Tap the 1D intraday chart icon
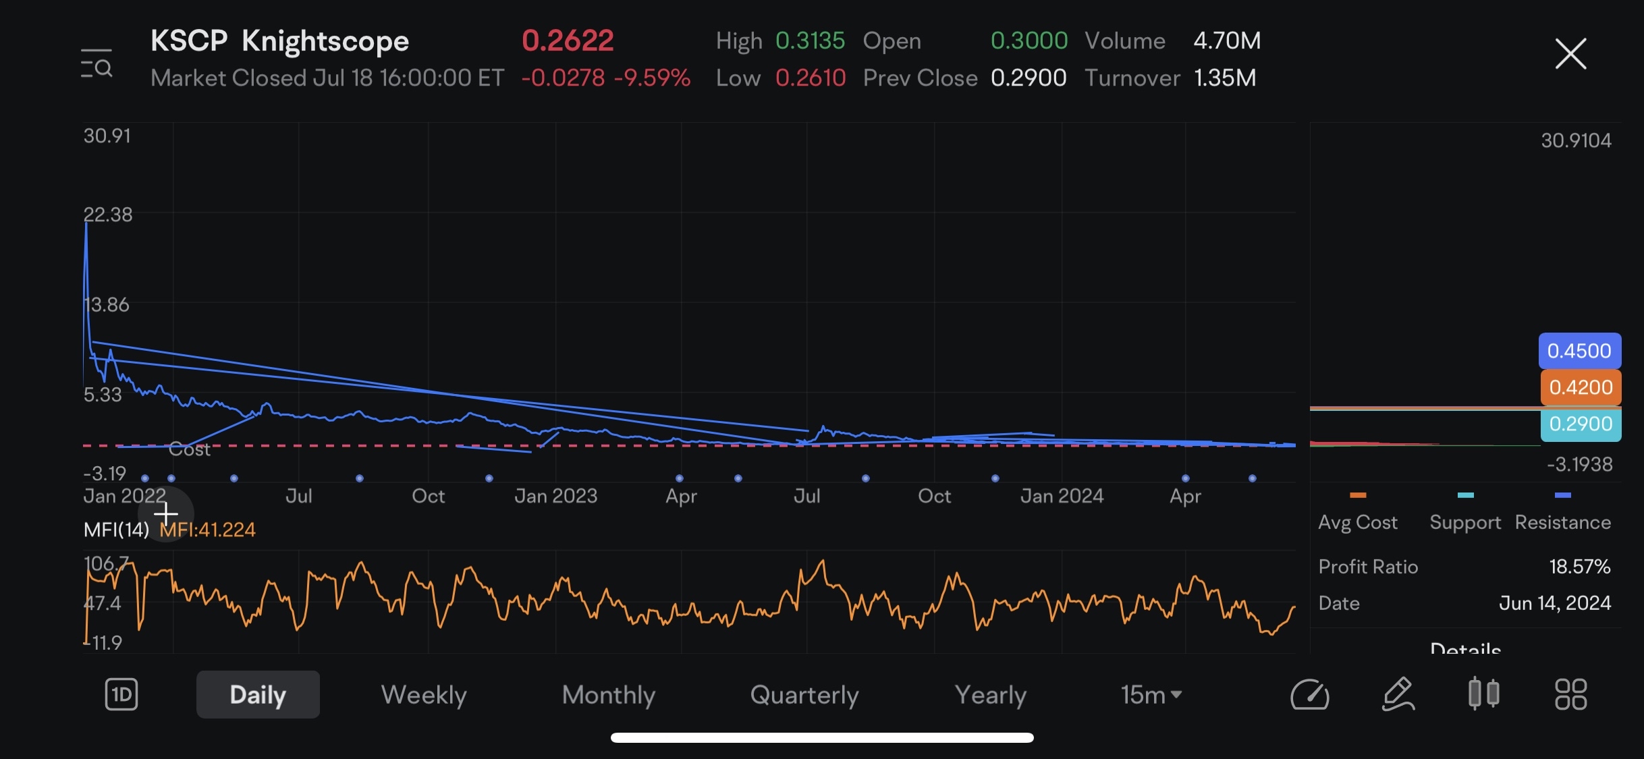Viewport: 1644px width, 759px height. pyautogui.click(x=121, y=694)
